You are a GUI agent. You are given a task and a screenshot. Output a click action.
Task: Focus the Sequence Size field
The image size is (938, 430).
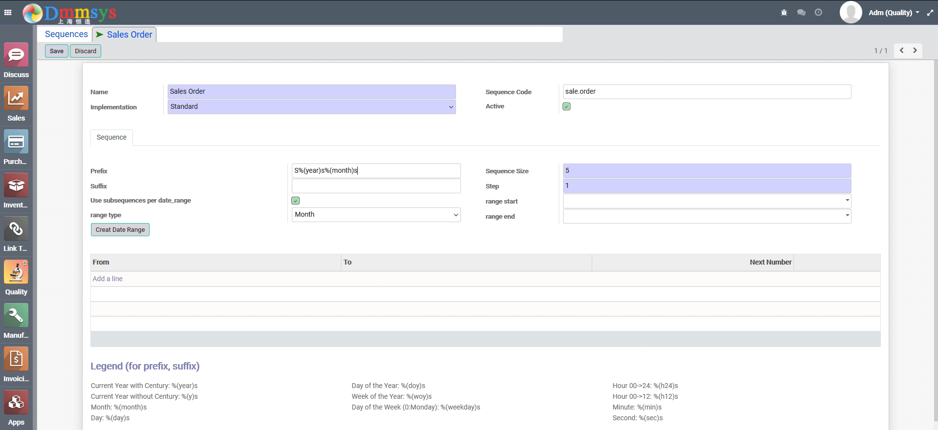point(707,171)
